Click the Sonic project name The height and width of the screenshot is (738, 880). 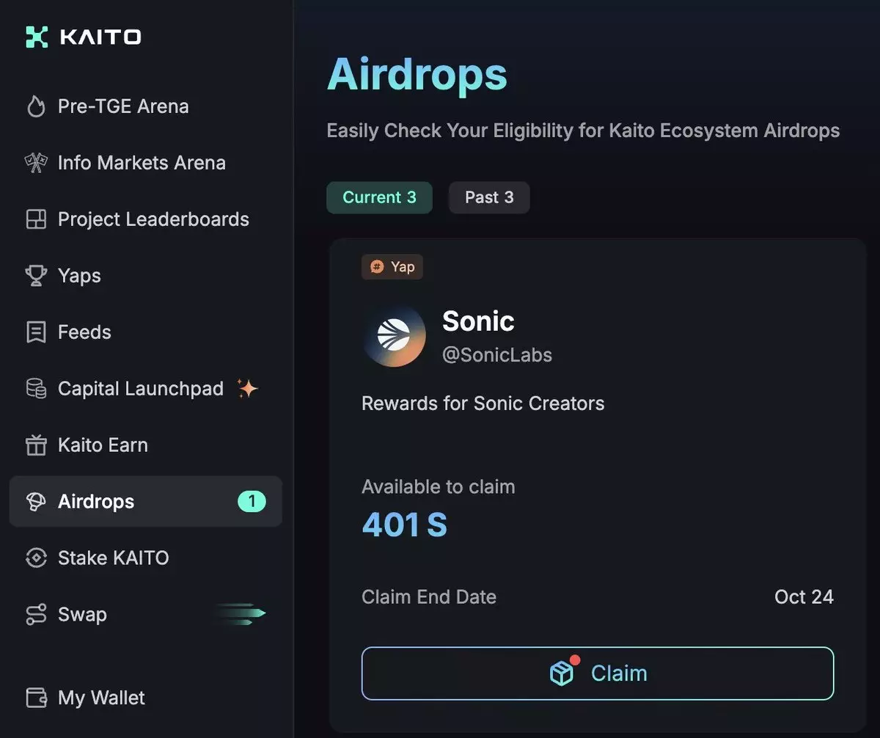click(x=478, y=321)
